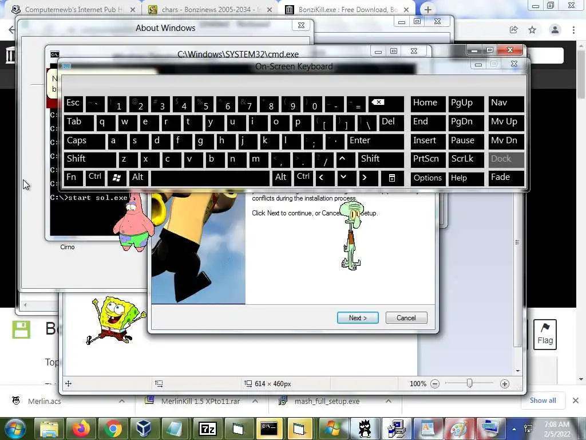This screenshot has height=440, width=586.
Task: Click the network icon in system tray
Action: (528, 429)
